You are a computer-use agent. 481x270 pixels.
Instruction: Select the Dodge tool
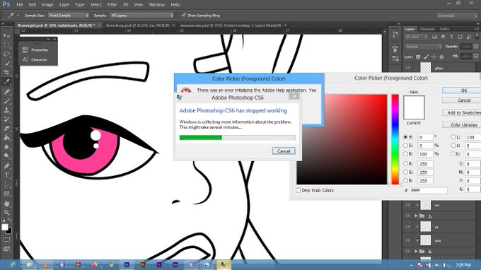[x=6, y=156]
